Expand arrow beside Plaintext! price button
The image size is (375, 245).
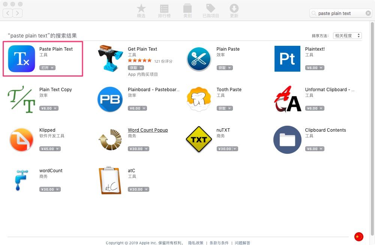pyautogui.click(x=321, y=68)
